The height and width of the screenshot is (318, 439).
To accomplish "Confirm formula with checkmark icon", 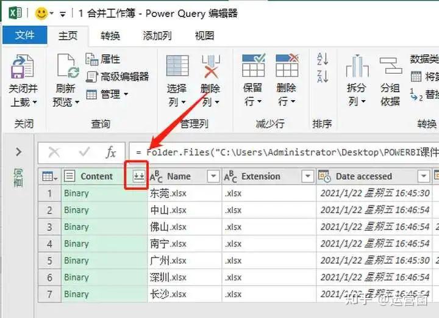I will (84, 152).
